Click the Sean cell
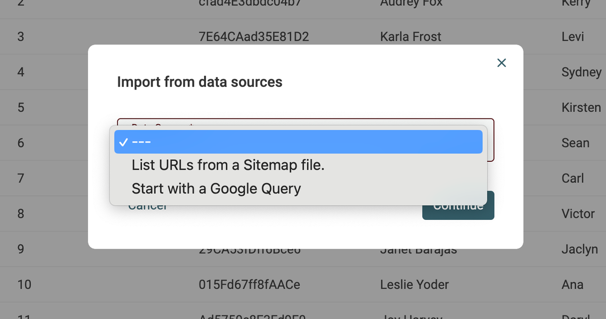 575,143
